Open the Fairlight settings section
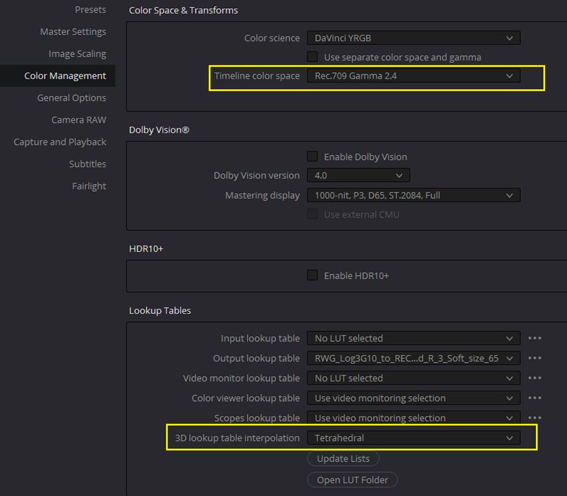The width and height of the screenshot is (567, 496). click(89, 186)
